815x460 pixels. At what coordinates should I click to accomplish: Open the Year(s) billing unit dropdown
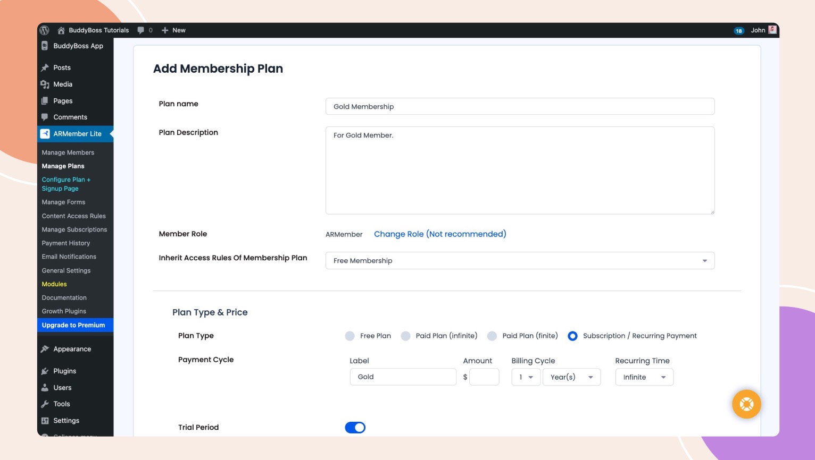tap(571, 377)
